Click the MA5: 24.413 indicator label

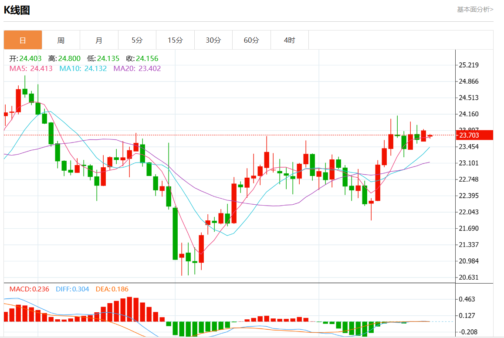coord(31,68)
